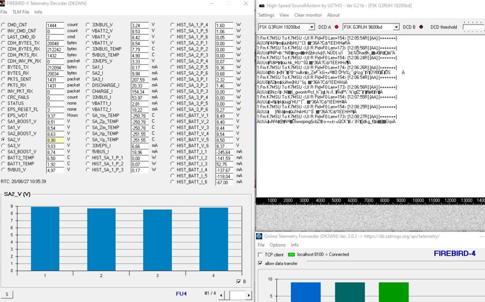Select the CMD_CNT radio button
The height and width of the screenshot is (302, 485).
coord(3,25)
